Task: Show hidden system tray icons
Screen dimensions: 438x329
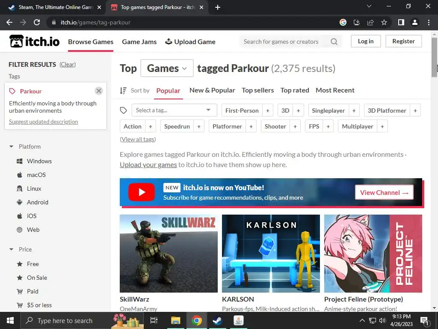Action: [x=362, y=320]
